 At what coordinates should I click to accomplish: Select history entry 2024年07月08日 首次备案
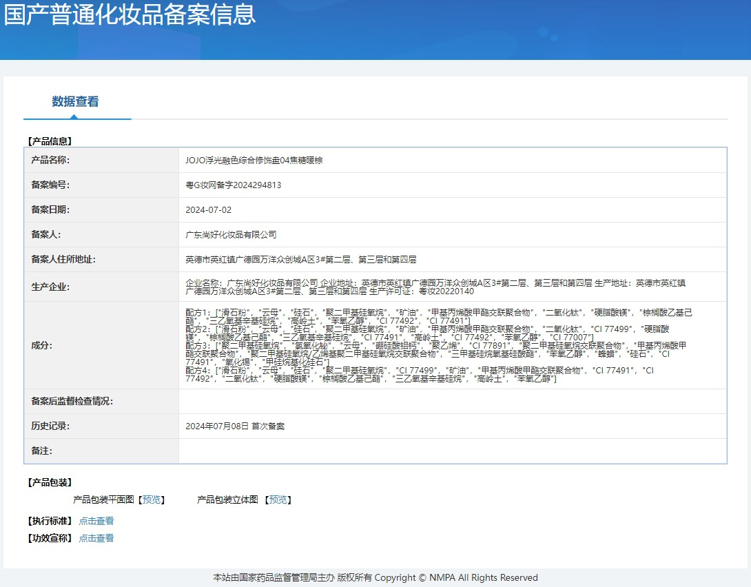[x=235, y=426]
